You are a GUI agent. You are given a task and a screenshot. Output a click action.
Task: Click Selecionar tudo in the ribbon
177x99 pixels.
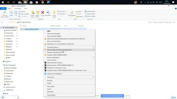90,12
